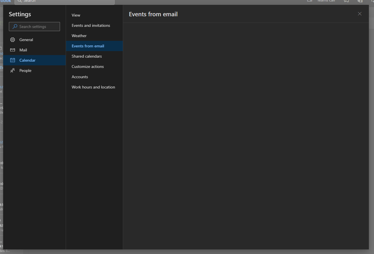Open Events and invitations settings
374x254 pixels.
(94, 25)
